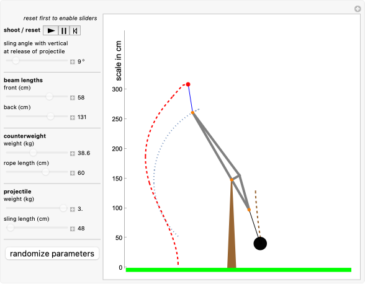
Task: Click the sling angle value 9°
Action: pyautogui.click(x=81, y=61)
